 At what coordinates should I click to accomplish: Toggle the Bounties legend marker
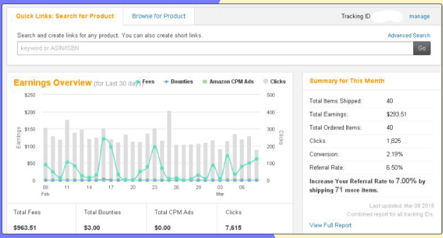coord(166,82)
